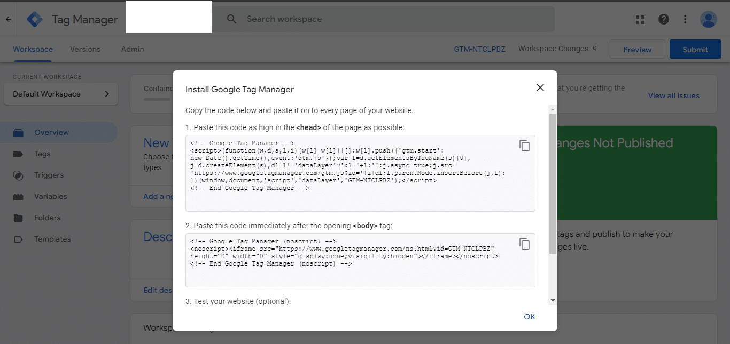Click the Tag Manager logo icon
Viewport: 730px width, 344px height.
(35, 19)
